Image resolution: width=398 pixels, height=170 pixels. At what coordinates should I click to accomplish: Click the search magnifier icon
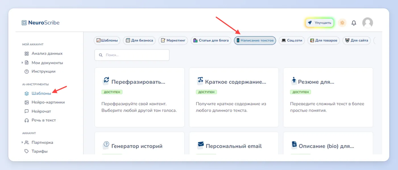tap(101, 55)
